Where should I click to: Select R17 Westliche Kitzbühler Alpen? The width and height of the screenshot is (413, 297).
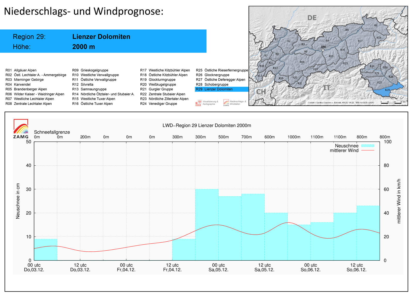pyautogui.click(x=165, y=70)
